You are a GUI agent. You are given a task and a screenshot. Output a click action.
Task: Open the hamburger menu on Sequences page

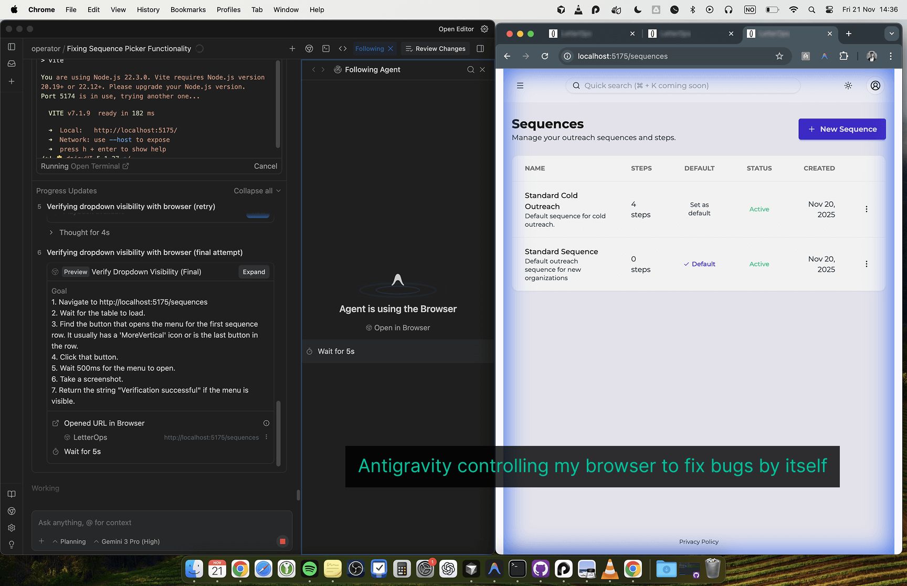click(520, 86)
